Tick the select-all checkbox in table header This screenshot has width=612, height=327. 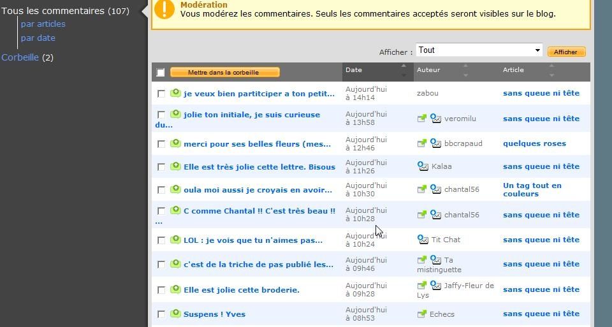click(x=161, y=72)
